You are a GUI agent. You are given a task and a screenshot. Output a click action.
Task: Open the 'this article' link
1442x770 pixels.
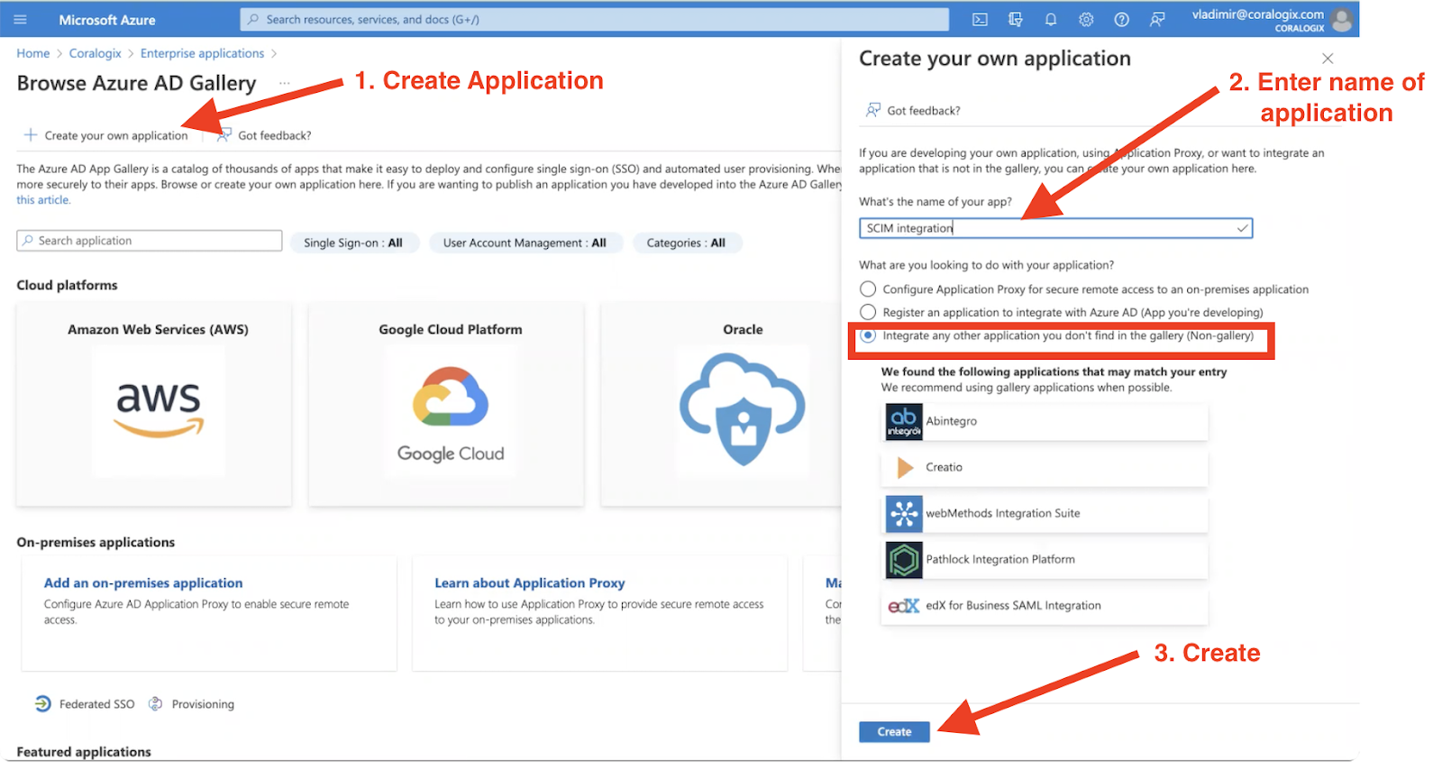pos(42,200)
